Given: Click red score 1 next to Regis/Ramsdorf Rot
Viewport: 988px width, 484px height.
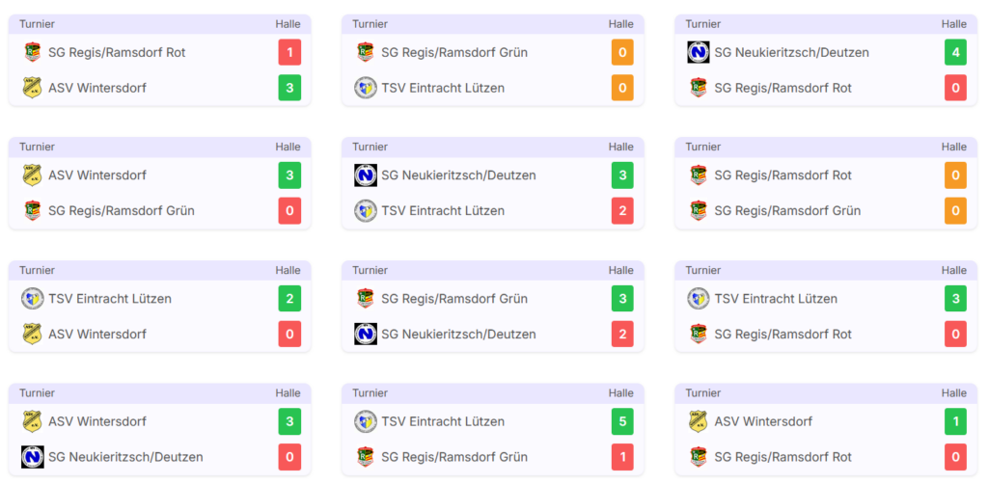Looking at the screenshot, I should pyautogui.click(x=289, y=52).
